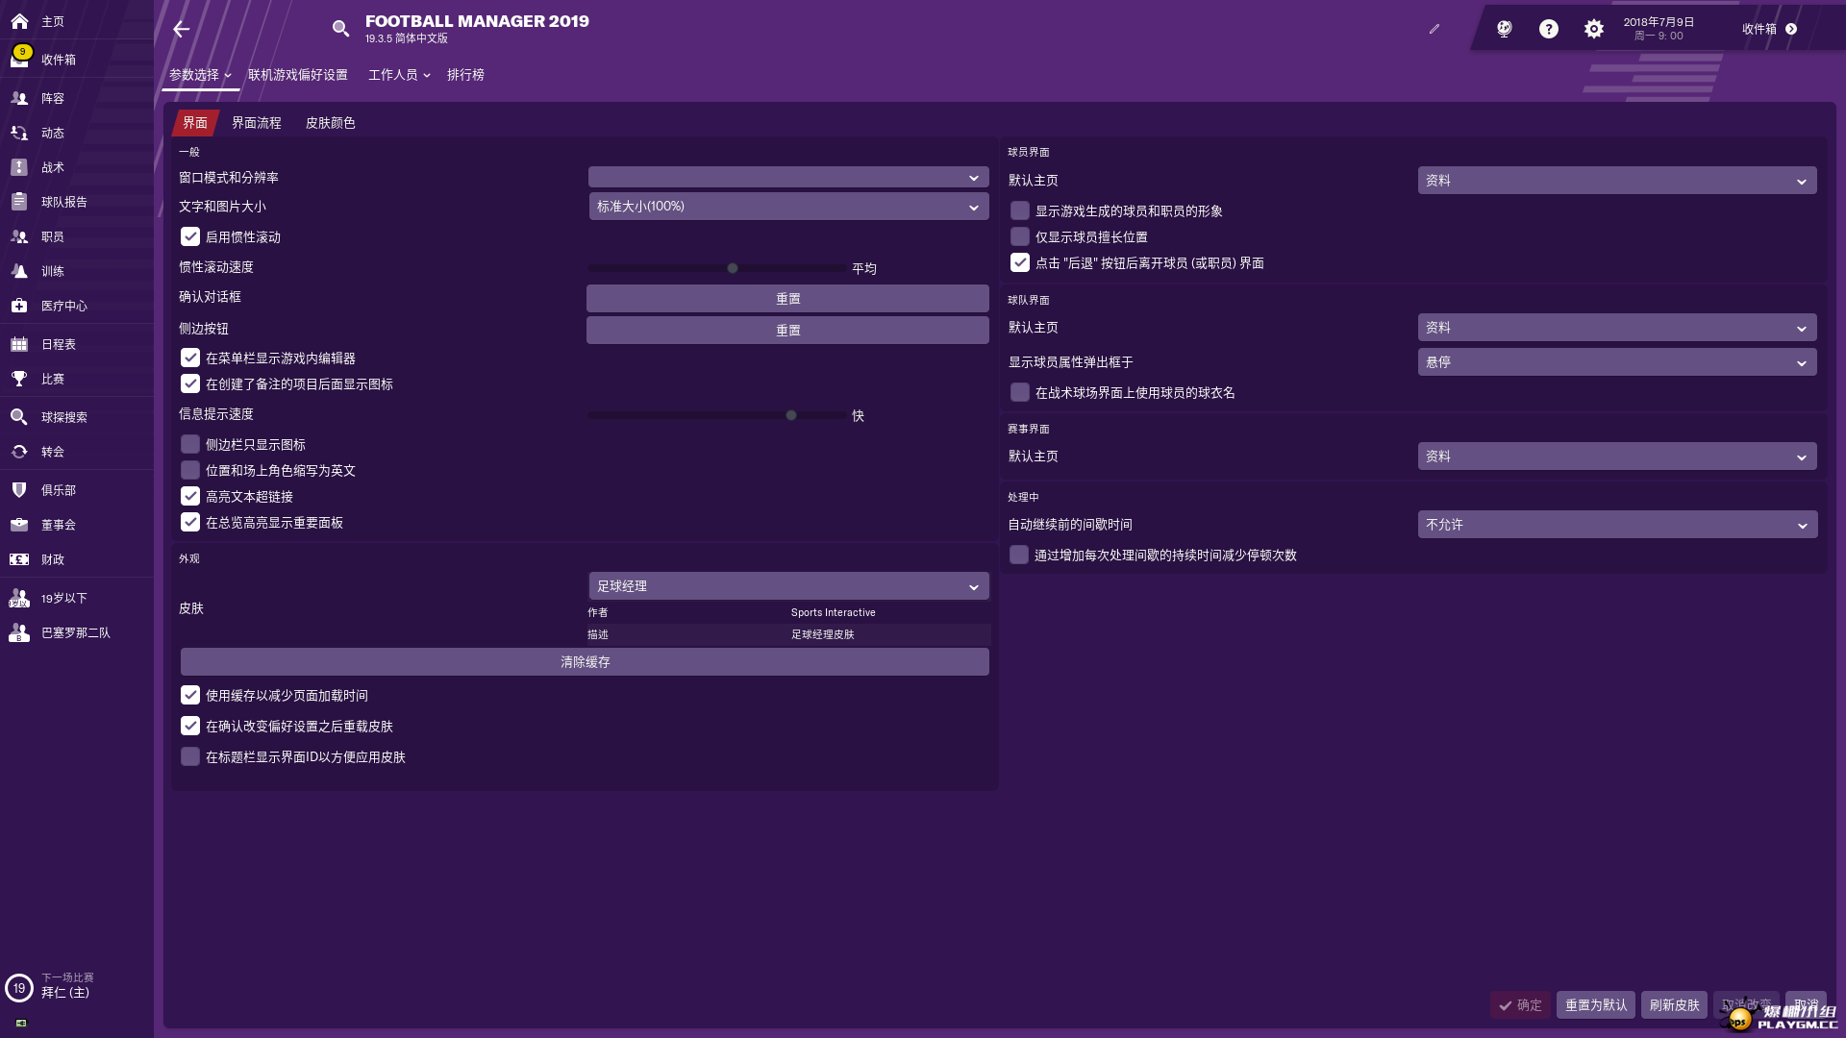Adjust 惯性滚动速度 slider handle
This screenshot has width=1846, height=1038.
click(x=733, y=268)
